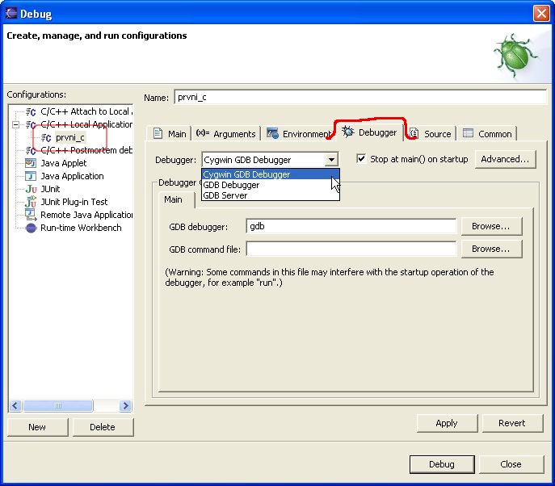The image size is (555, 486).
Task: Open the Environment tab
Action: 299,134
